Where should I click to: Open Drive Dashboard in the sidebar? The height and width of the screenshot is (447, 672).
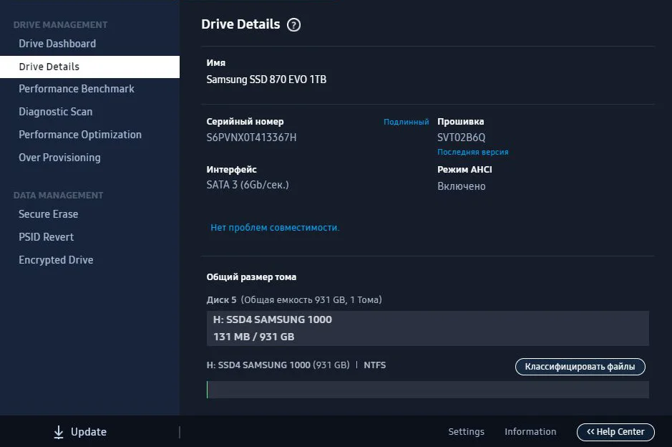pyautogui.click(x=57, y=44)
